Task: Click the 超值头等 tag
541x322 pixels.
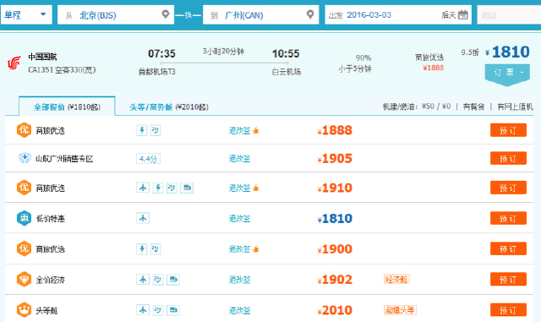Action: [400, 309]
